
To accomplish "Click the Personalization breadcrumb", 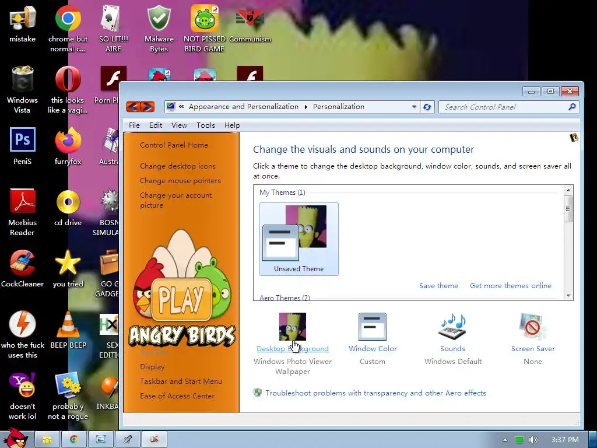I will click(339, 107).
